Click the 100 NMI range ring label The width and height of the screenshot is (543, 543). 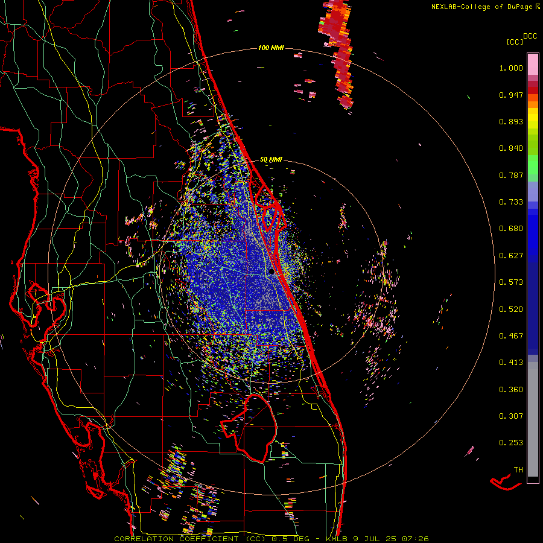[x=271, y=48]
